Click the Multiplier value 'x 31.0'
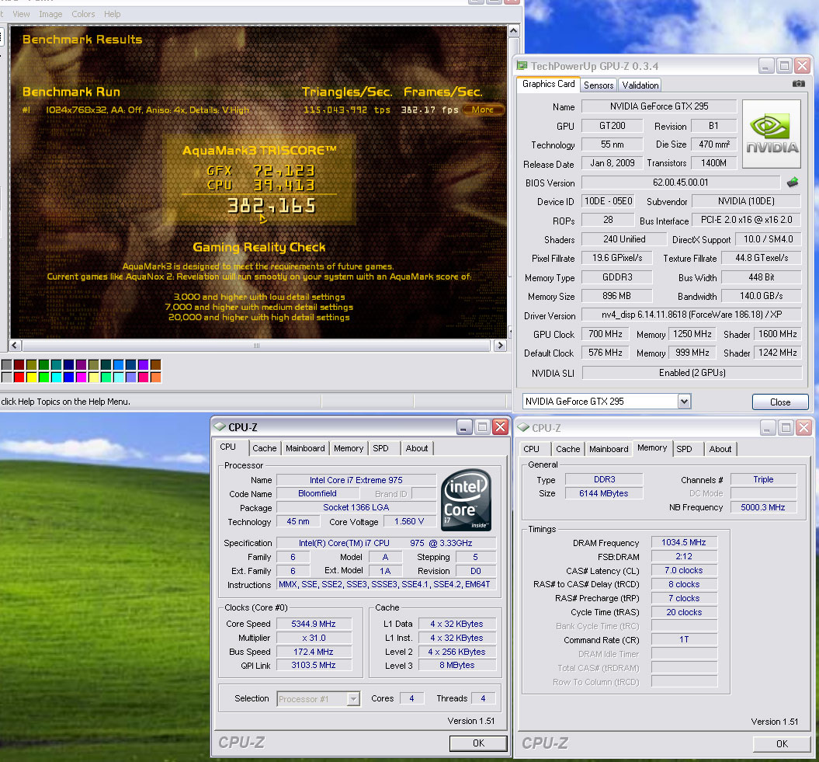Viewport: 819px width, 762px height. pyautogui.click(x=314, y=638)
